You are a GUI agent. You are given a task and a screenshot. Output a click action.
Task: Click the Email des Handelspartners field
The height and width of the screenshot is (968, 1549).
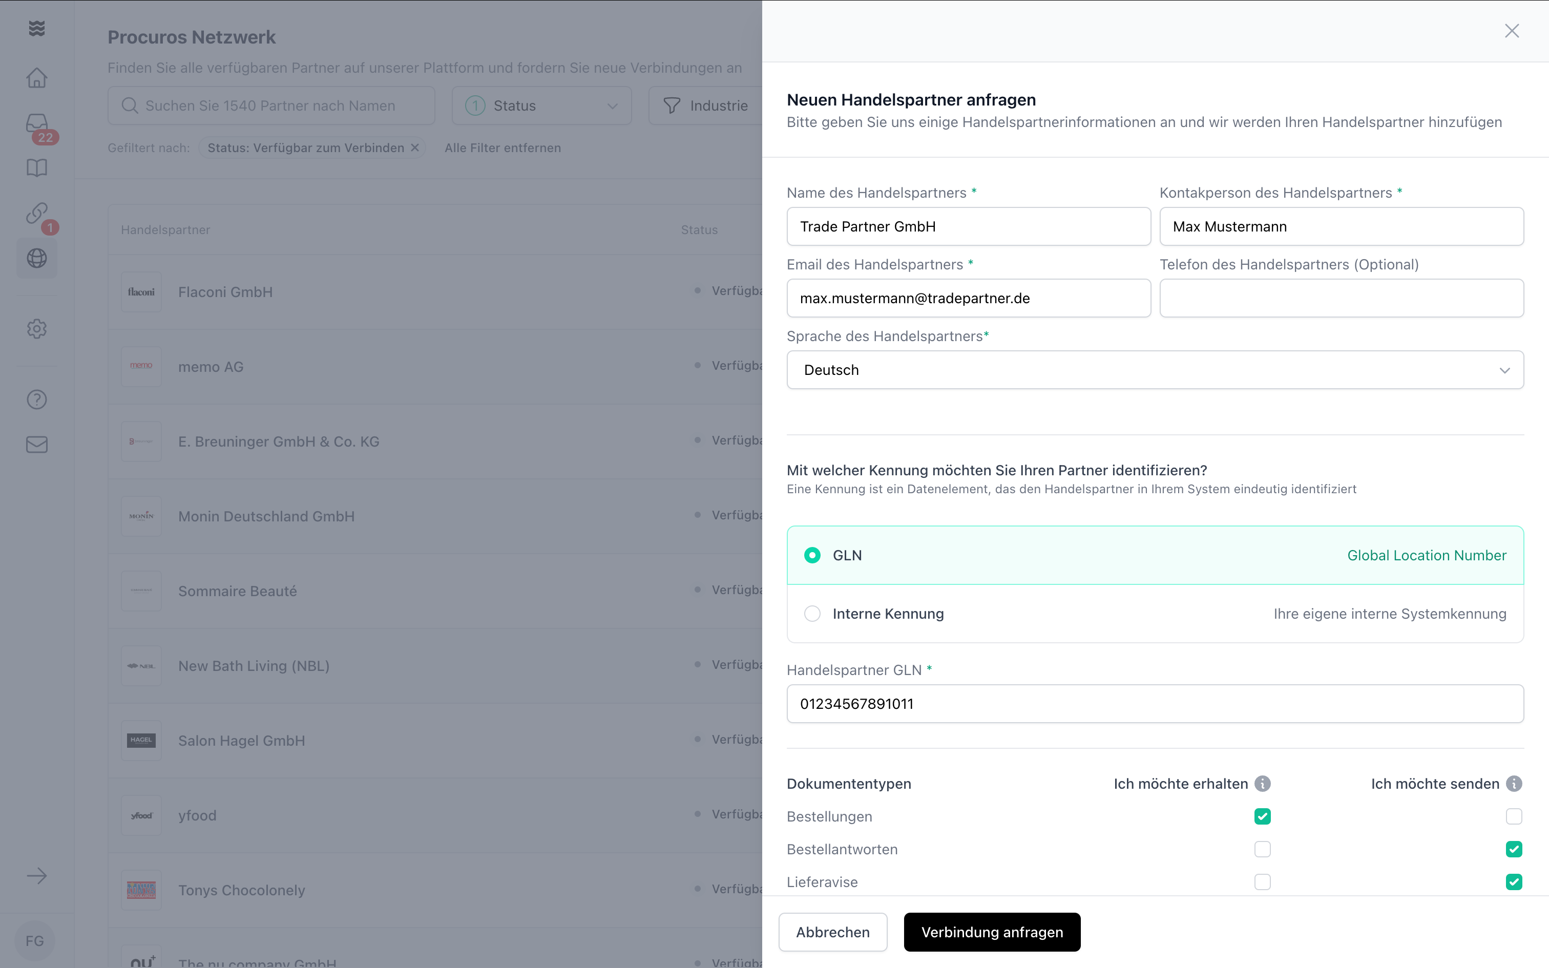[969, 298]
